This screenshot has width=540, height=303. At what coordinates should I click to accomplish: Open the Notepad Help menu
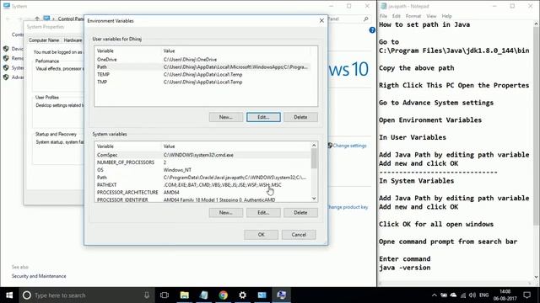(x=446, y=16)
